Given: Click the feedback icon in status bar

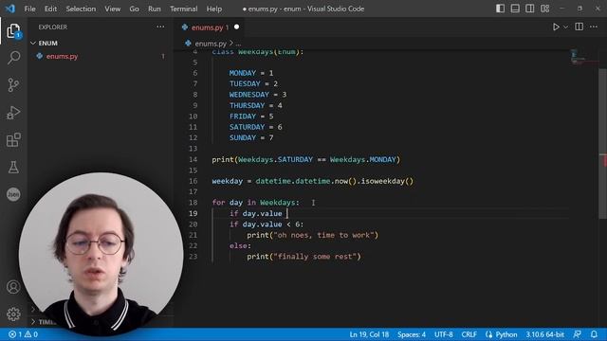Looking at the screenshot, I should [578, 334].
